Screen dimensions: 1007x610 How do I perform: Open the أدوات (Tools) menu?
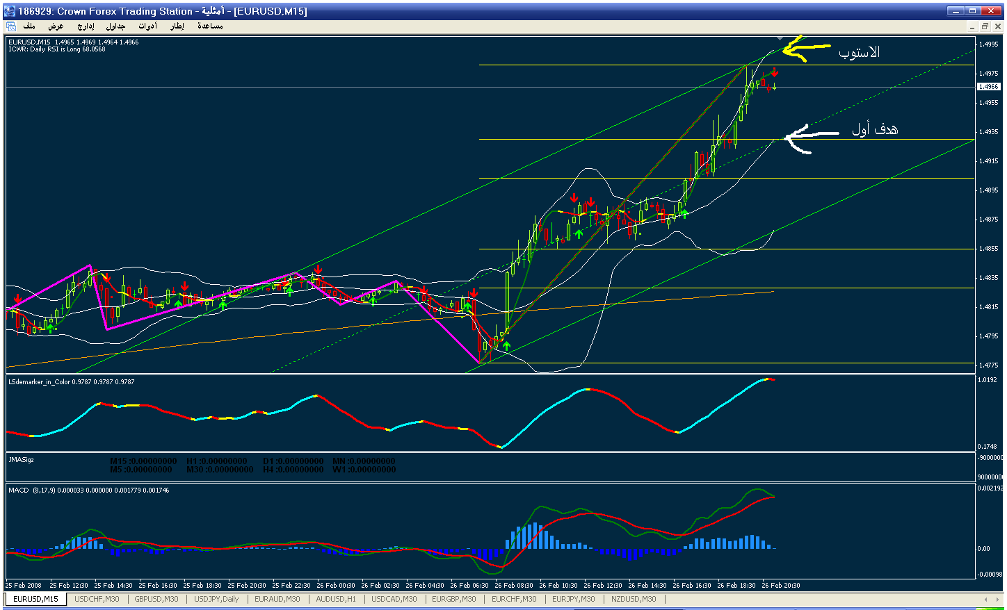click(147, 26)
